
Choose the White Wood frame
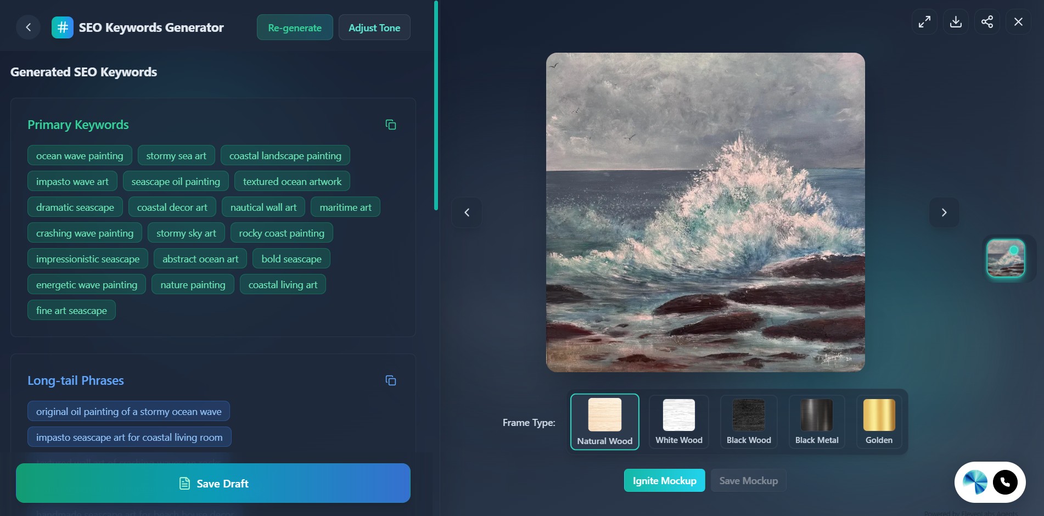(x=678, y=422)
